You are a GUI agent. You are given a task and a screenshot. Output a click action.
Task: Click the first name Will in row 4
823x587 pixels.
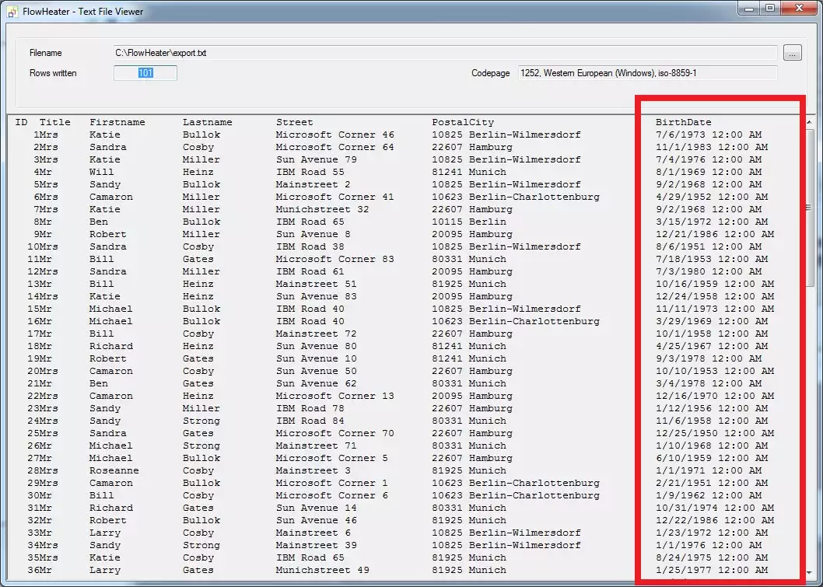(101, 172)
